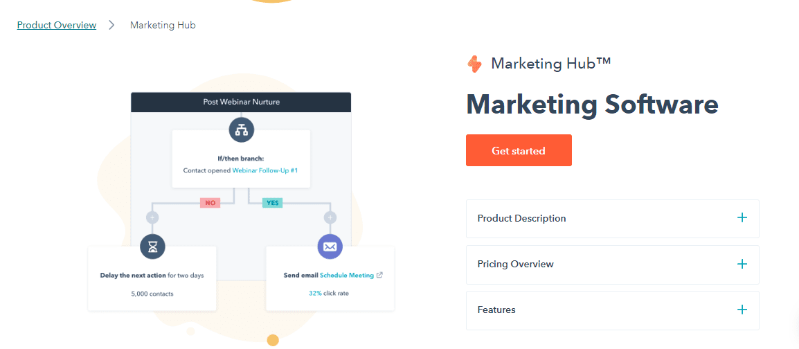Click the hourglass delay icon
Image resolution: width=799 pixels, height=349 pixels.
point(152,247)
